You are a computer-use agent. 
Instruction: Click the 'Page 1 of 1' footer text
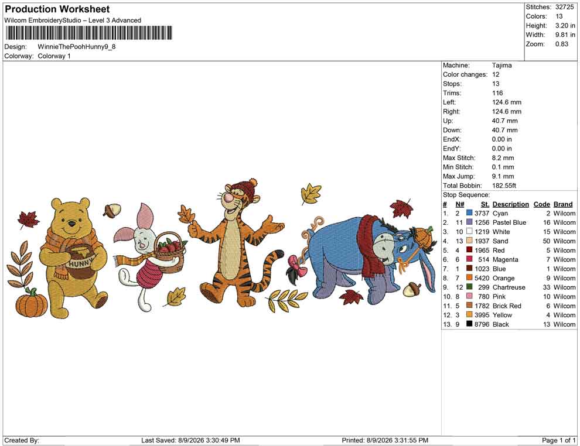pos(558,440)
